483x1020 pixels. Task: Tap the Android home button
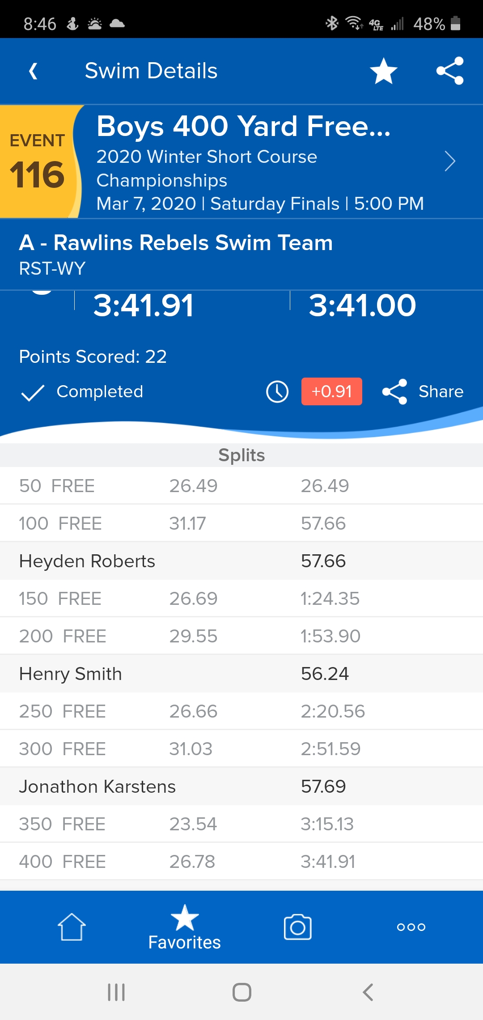[241, 992]
